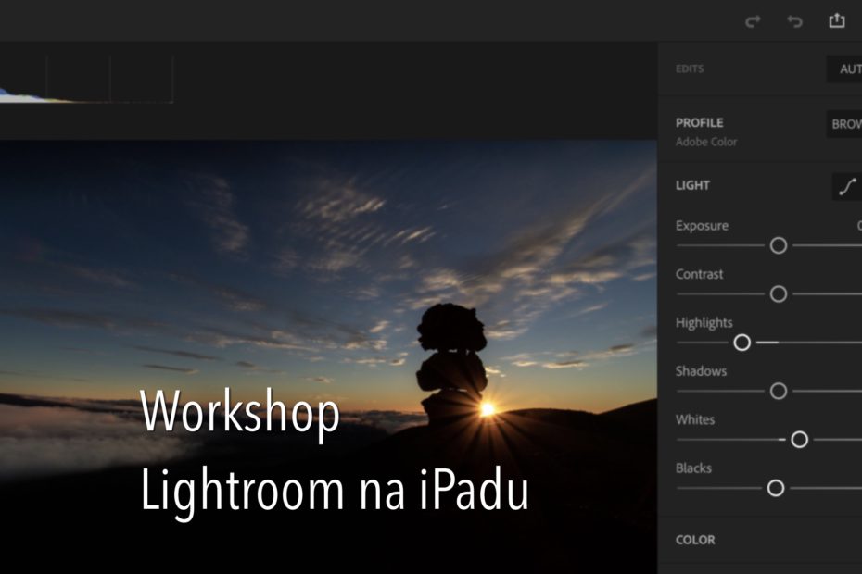Click the sun starburst in the photo
The width and height of the screenshot is (862, 574).
(487, 408)
